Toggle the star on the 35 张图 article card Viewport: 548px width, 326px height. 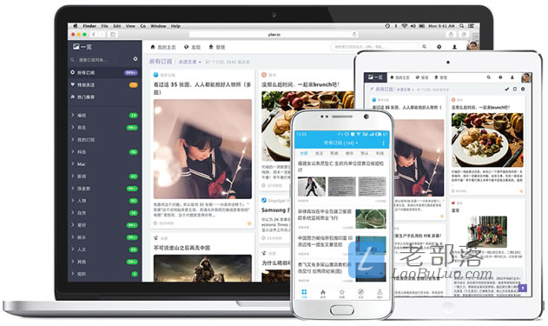click(249, 223)
